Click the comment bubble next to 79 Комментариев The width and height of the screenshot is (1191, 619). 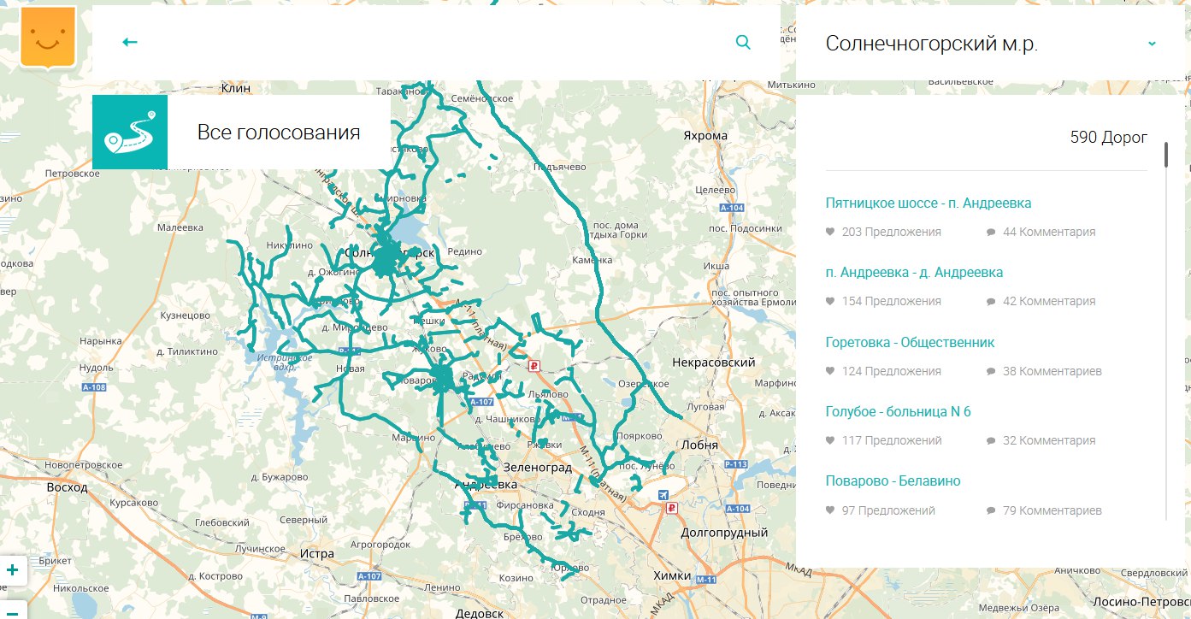point(990,510)
